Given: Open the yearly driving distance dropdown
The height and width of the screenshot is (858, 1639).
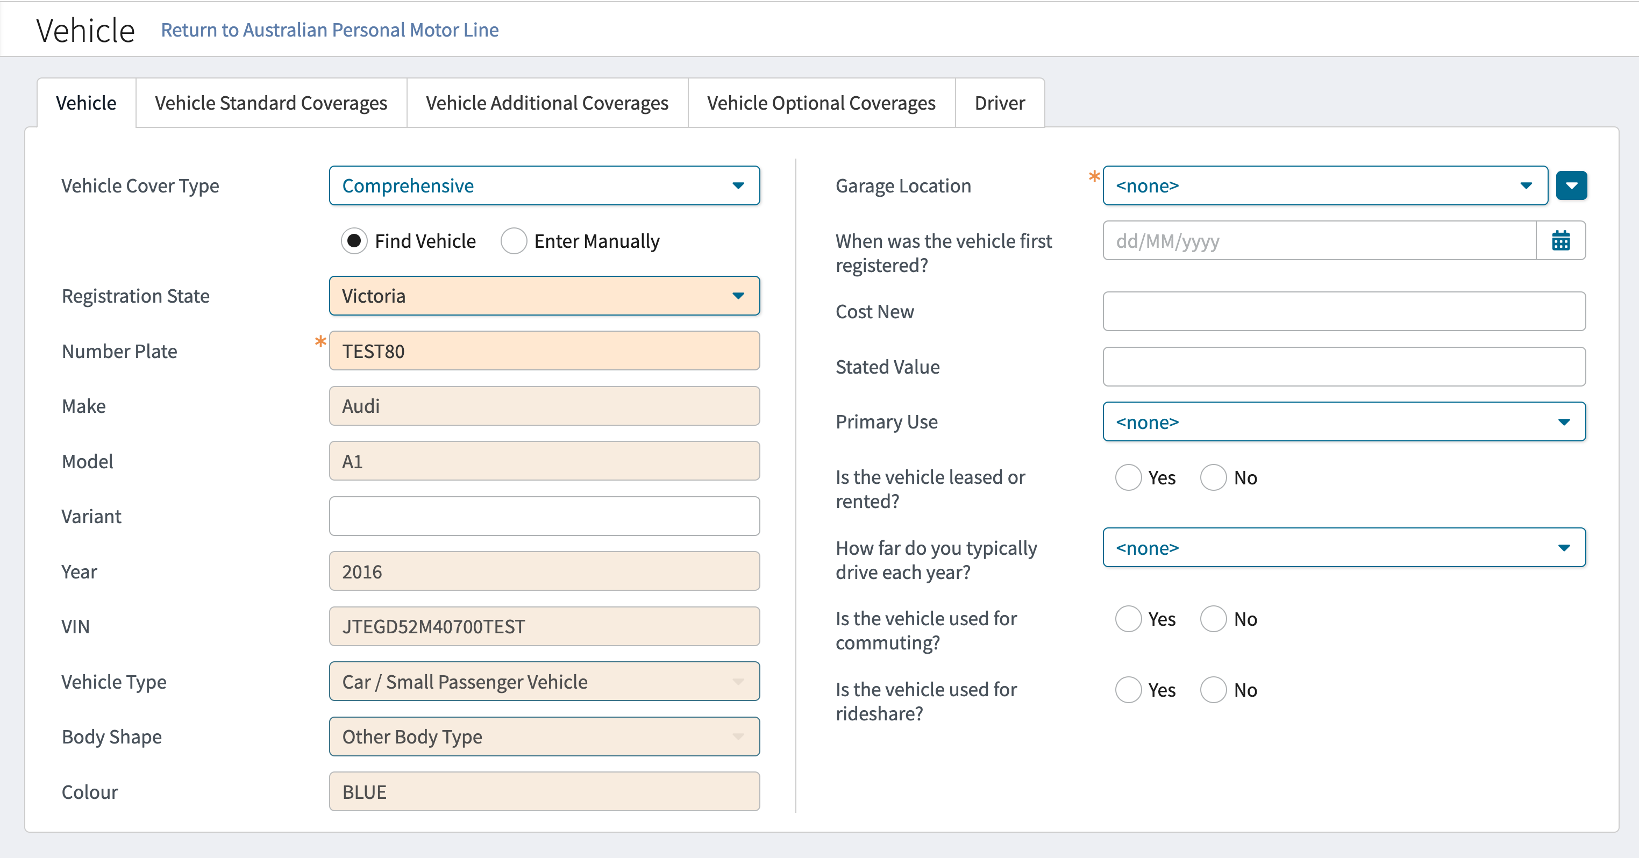Looking at the screenshot, I should click(1343, 548).
